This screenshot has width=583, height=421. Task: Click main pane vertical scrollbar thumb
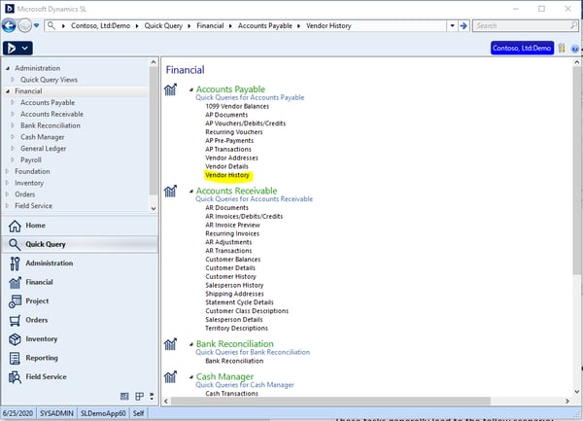click(576, 171)
